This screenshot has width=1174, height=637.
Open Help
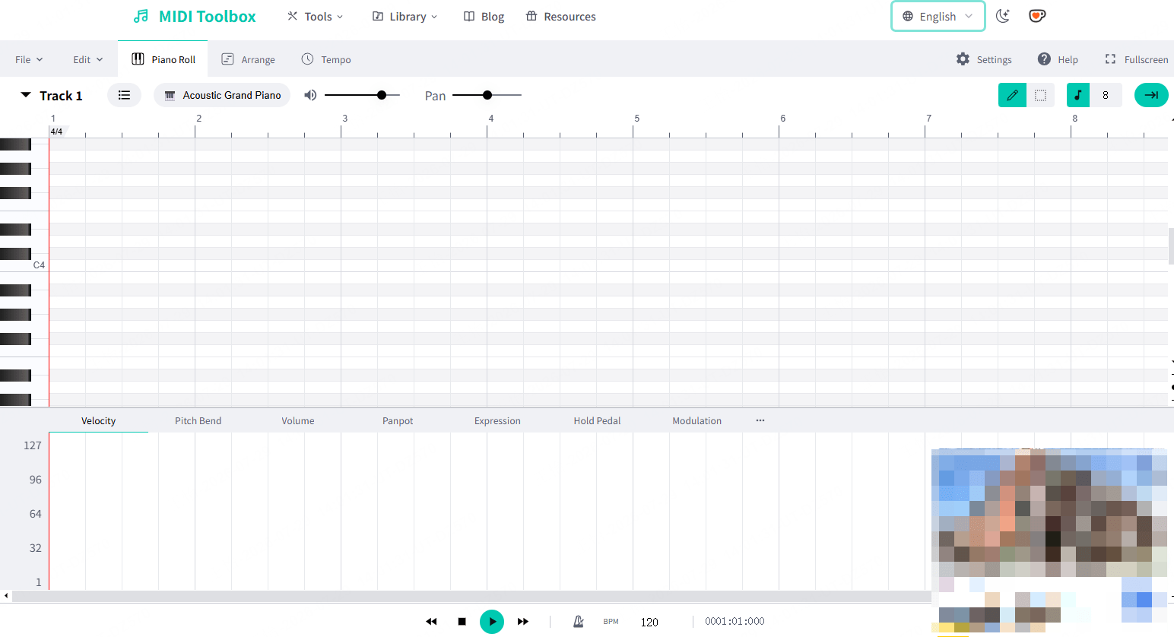(1058, 59)
